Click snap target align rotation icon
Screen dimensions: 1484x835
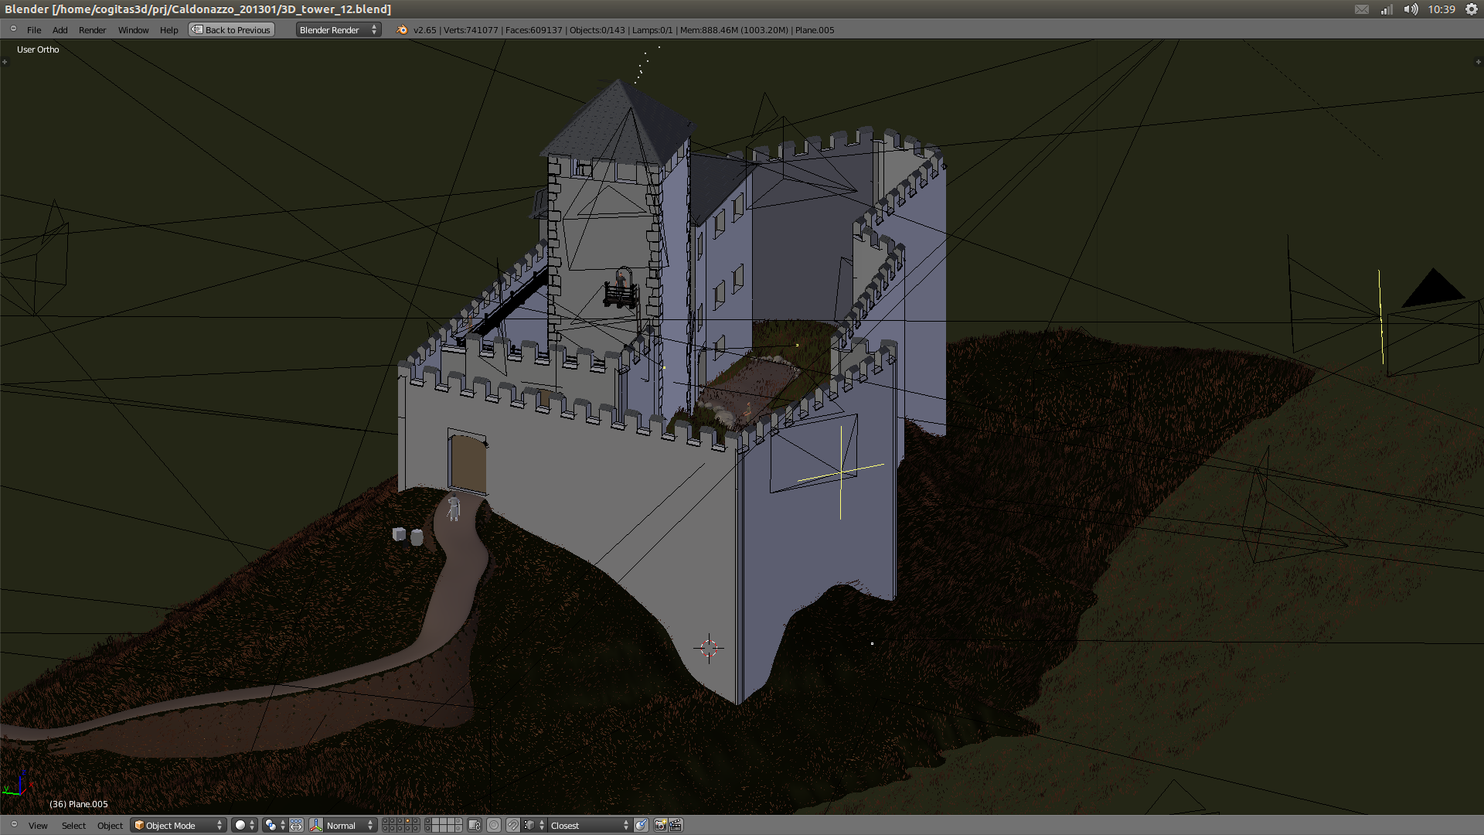(x=641, y=825)
